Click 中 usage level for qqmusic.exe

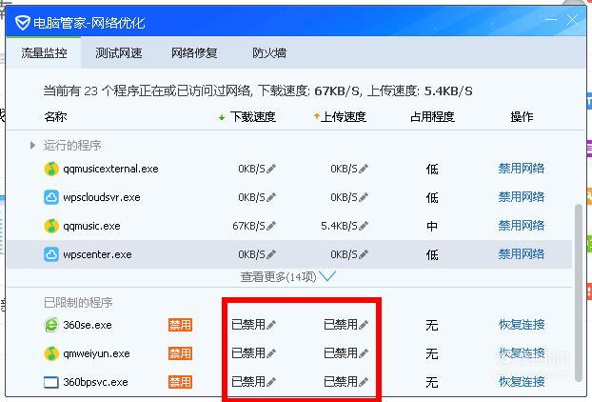click(432, 227)
